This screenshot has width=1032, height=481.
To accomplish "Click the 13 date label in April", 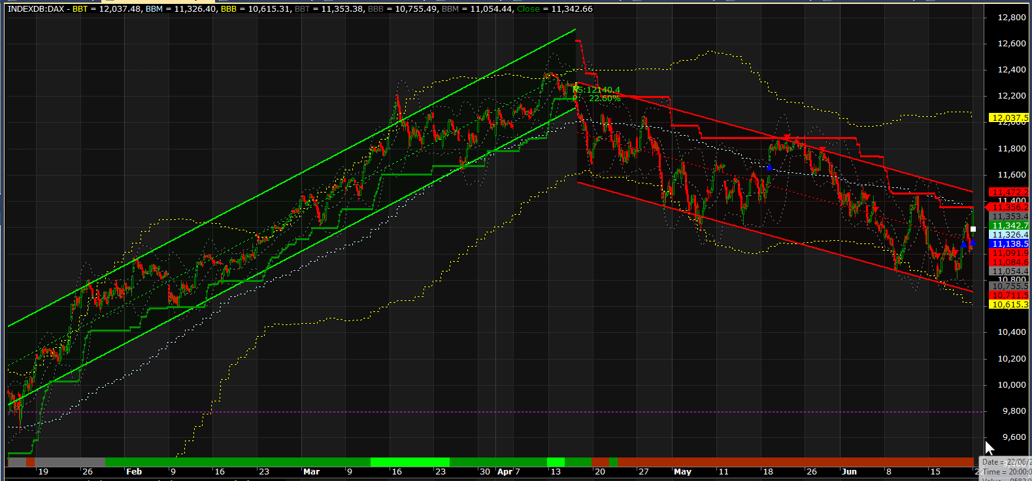I will click(556, 471).
